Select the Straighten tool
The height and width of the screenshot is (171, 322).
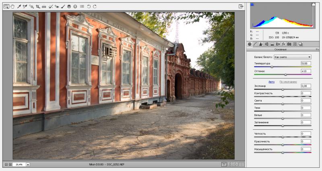click(44, 6)
